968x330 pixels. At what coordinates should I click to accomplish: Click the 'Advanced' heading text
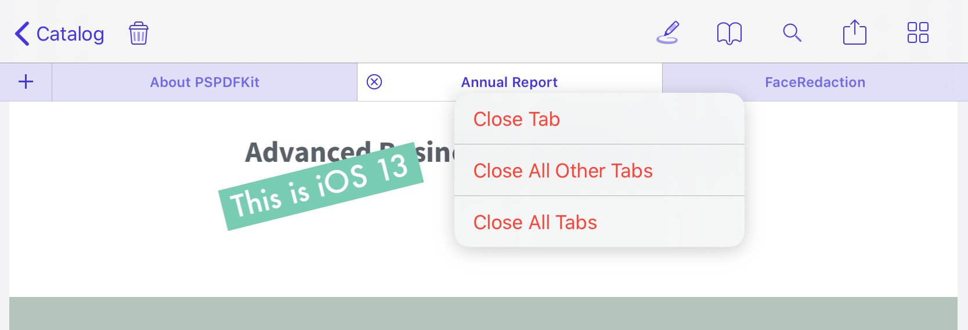[308, 152]
